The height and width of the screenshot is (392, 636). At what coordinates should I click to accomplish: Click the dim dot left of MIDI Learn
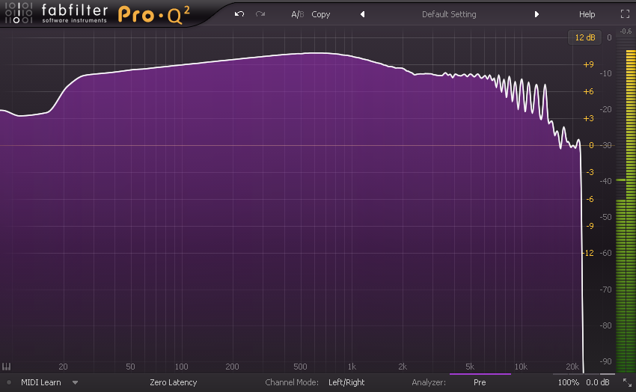point(9,382)
